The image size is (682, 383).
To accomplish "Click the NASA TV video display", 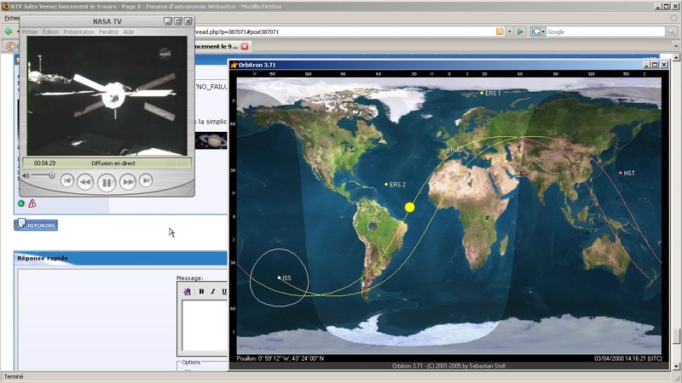I will (107, 95).
